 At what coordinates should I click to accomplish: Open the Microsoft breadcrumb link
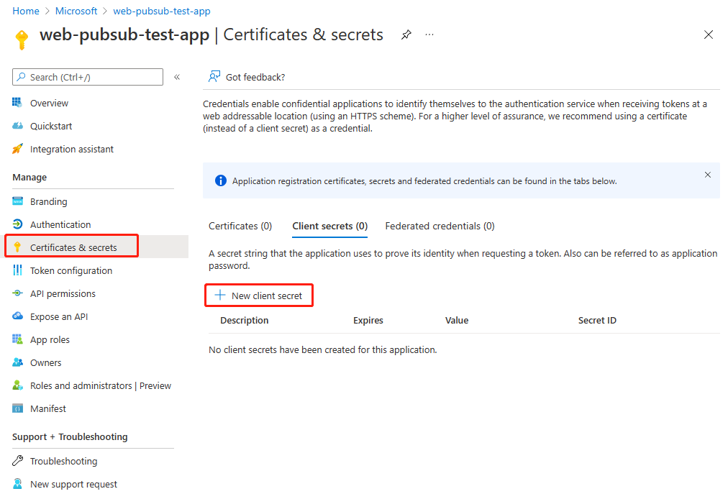76,11
